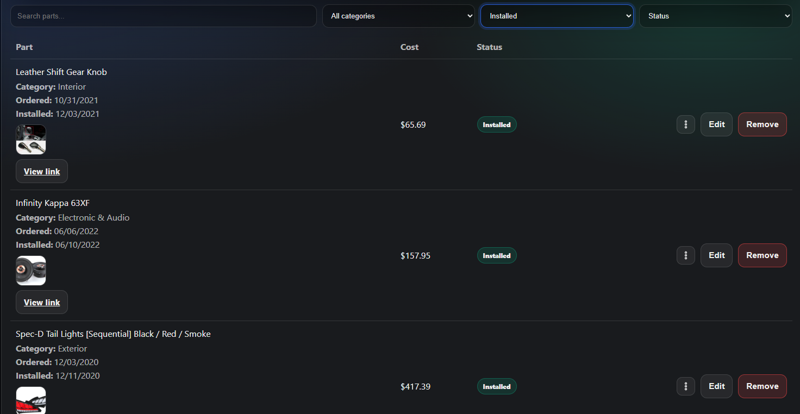
Task: Open the Installed filter dropdown
Action: tap(557, 16)
